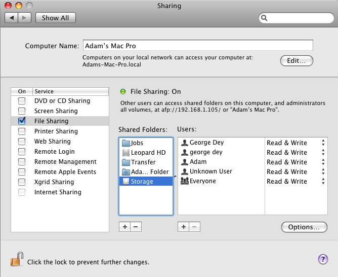Viewport: 338px width, 277px height.
Task: Click the Leopard HD drive icon
Action: coord(126,153)
